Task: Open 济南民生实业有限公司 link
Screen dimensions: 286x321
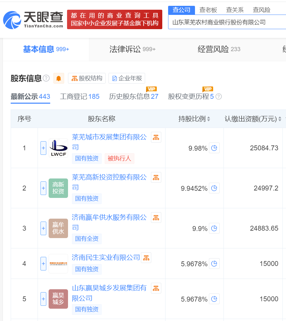Action: [106, 258]
